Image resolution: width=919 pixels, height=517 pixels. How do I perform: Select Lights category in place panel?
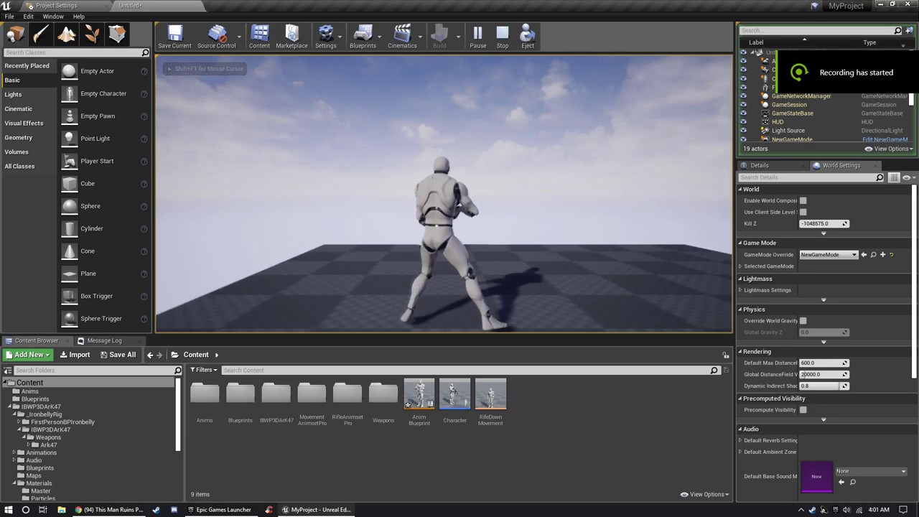coord(13,95)
